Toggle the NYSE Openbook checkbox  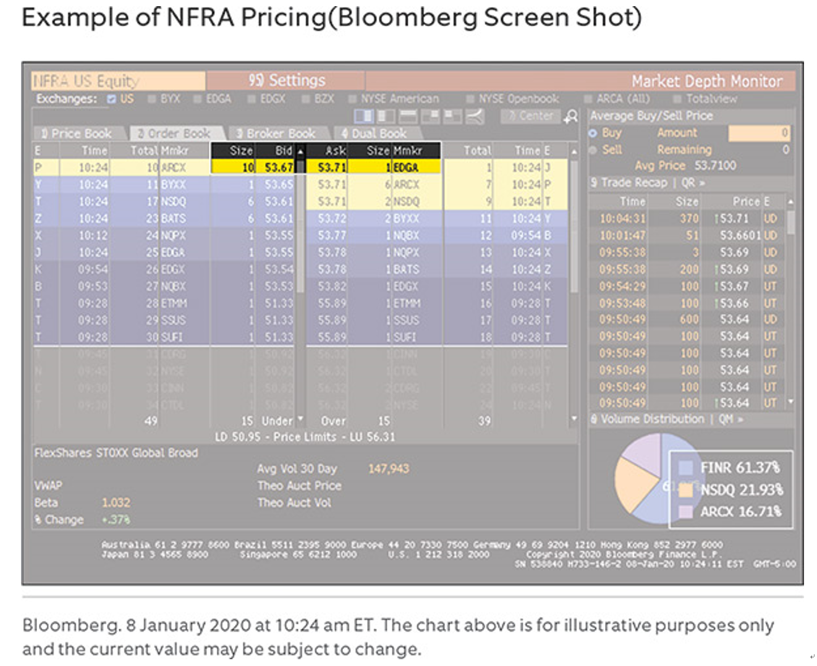click(x=470, y=99)
